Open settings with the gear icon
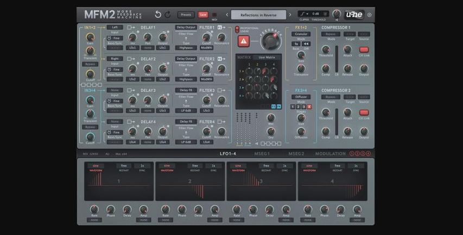This screenshot has width=463, height=235. [370, 15]
